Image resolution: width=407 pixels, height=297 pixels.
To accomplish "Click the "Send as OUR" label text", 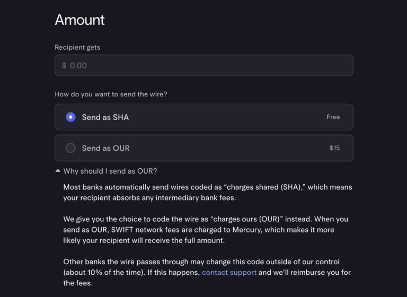I will pos(105,148).
